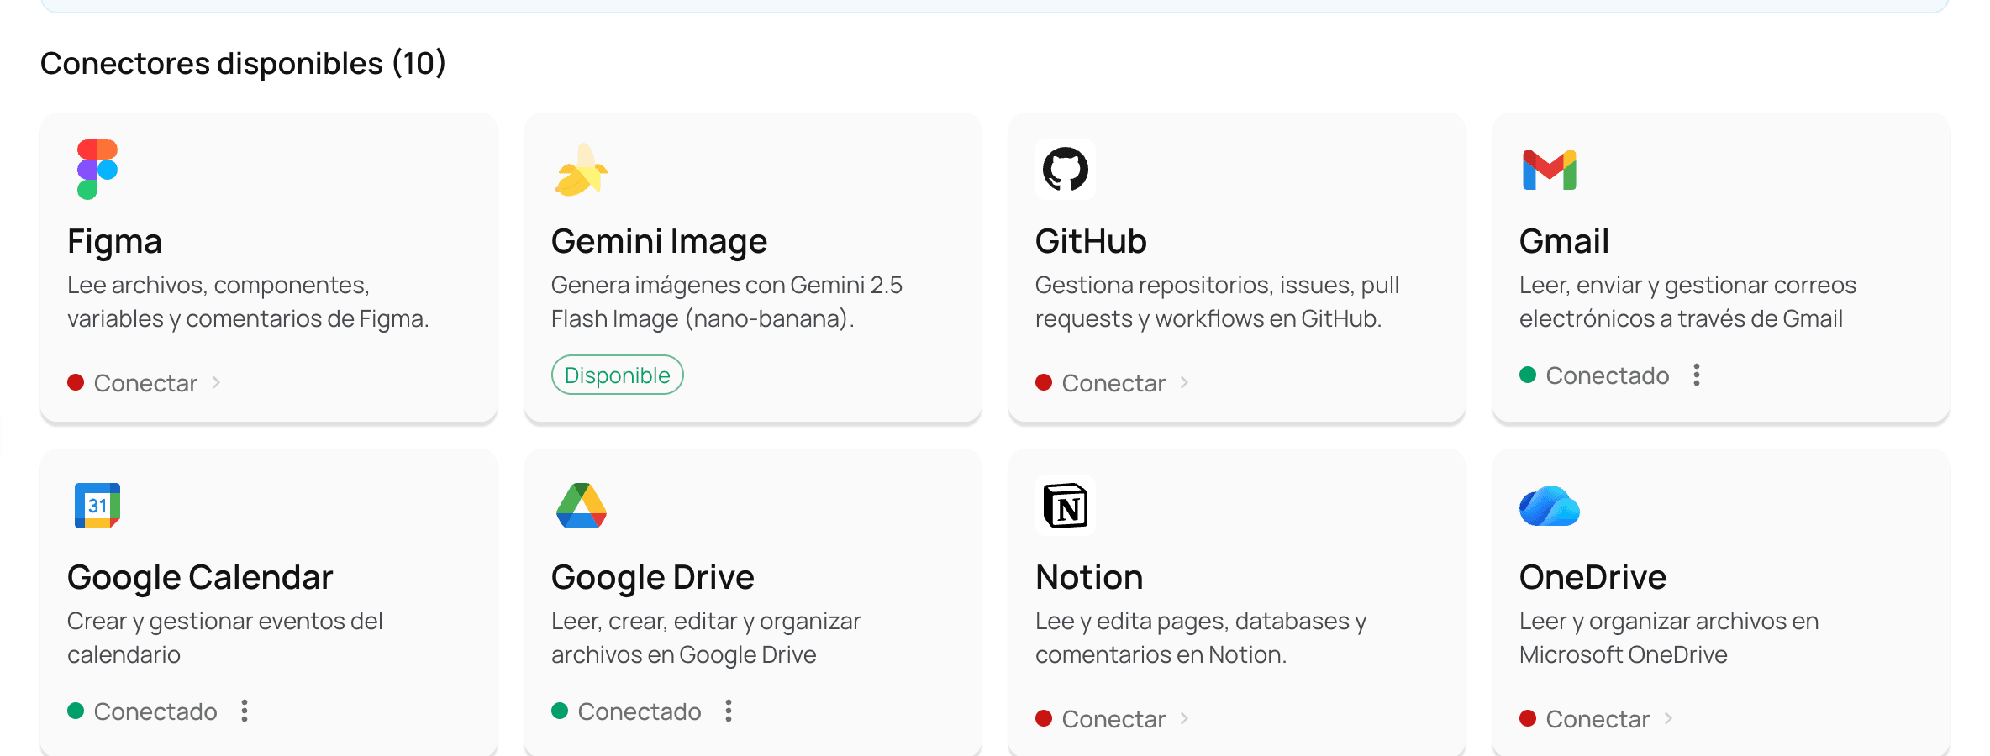Click the Figma logo icon
Screen dimensions: 1990x756
coord(97,170)
